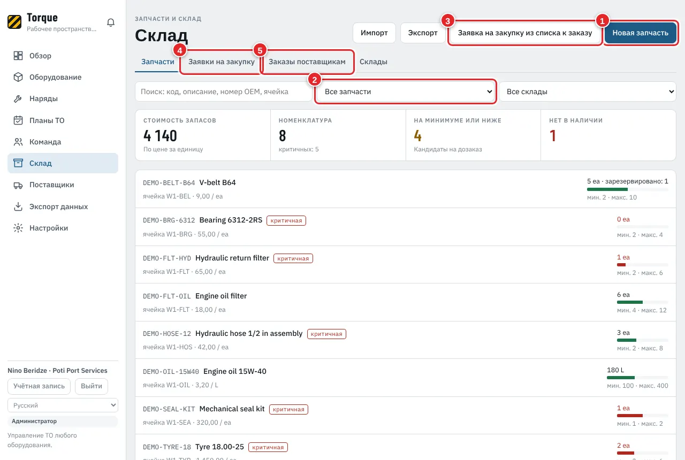Click the Команда people icon
The image size is (685, 460).
(x=18, y=142)
